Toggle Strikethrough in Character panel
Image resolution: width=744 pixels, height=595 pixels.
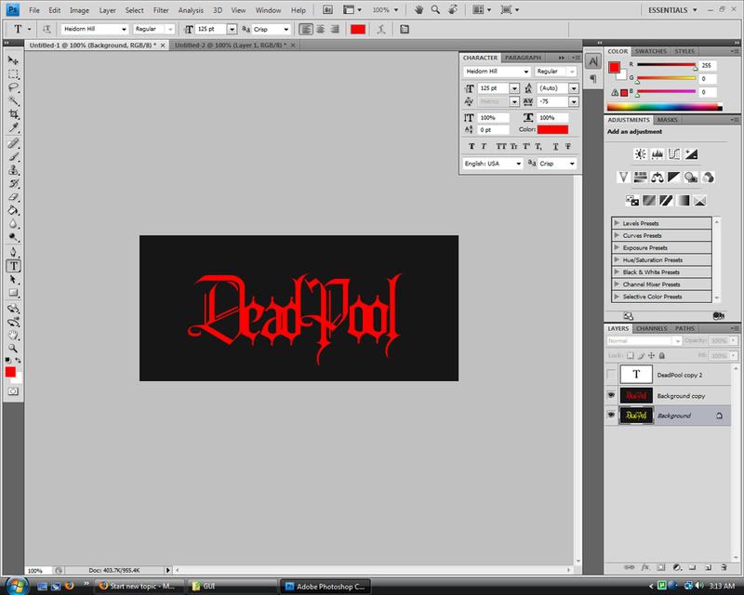[568, 146]
